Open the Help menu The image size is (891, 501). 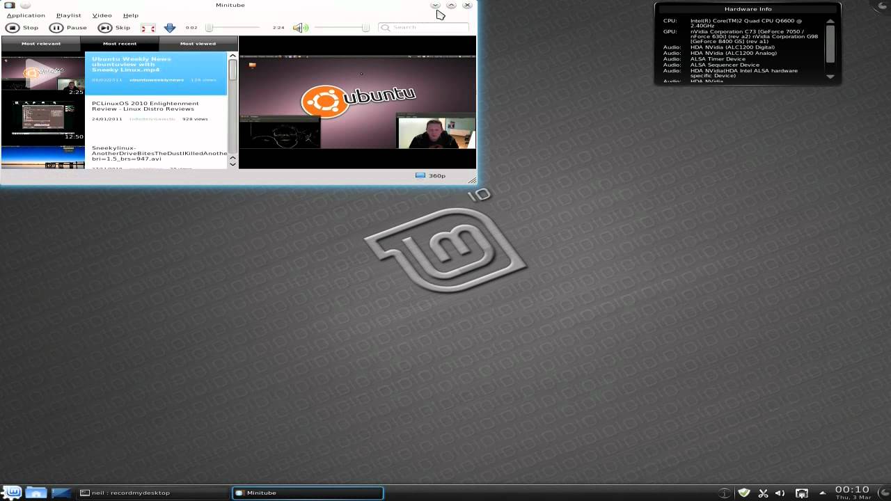[130, 15]
